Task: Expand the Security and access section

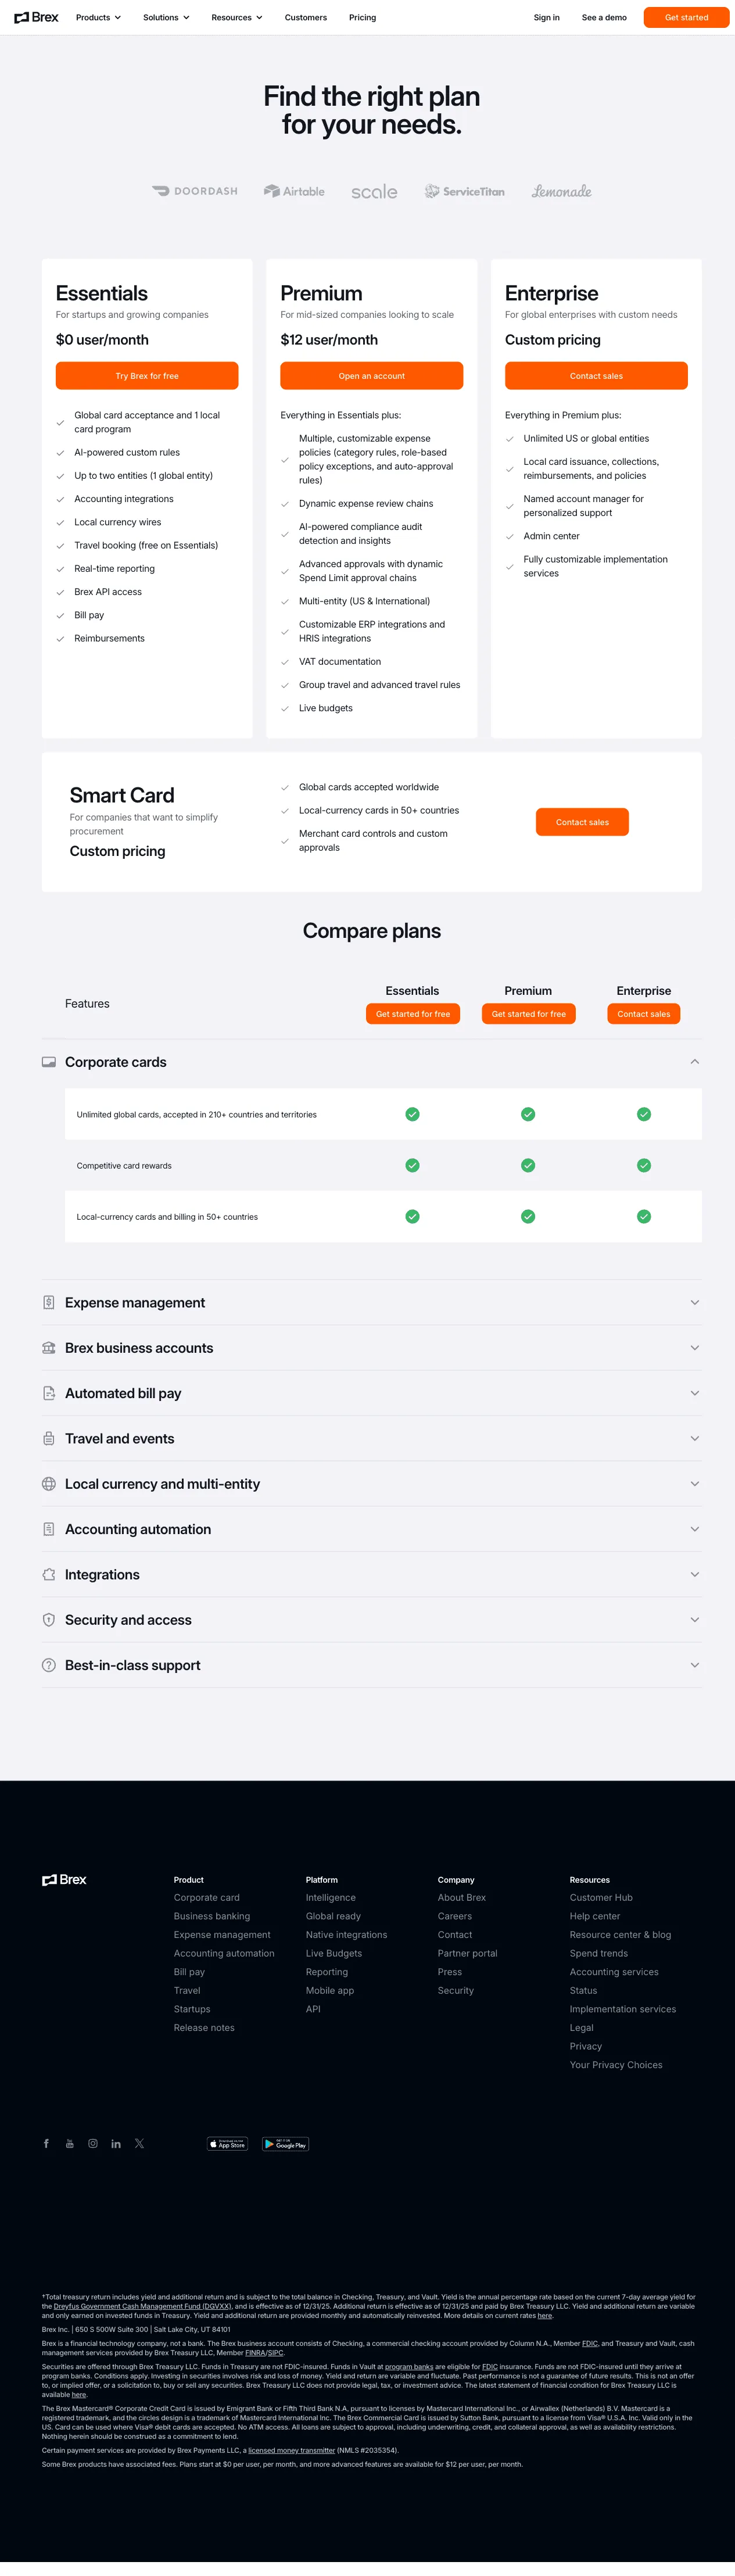Action: coord(694,1620)
